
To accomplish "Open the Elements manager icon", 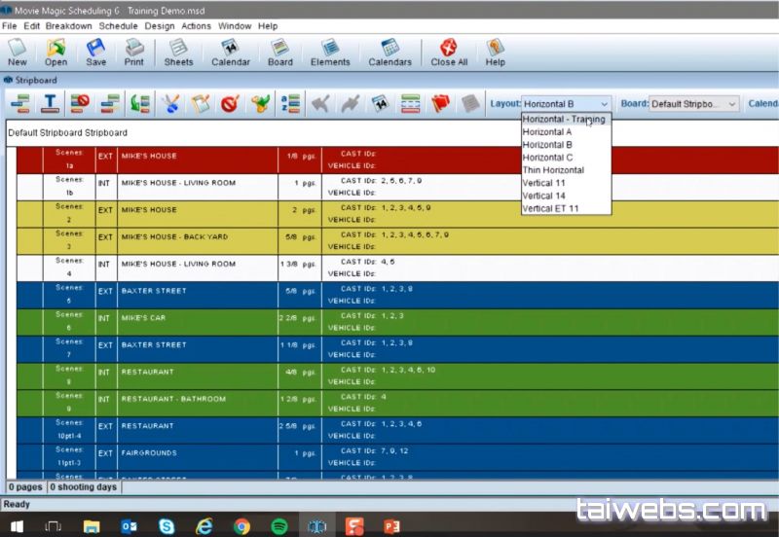I will 330,53.
